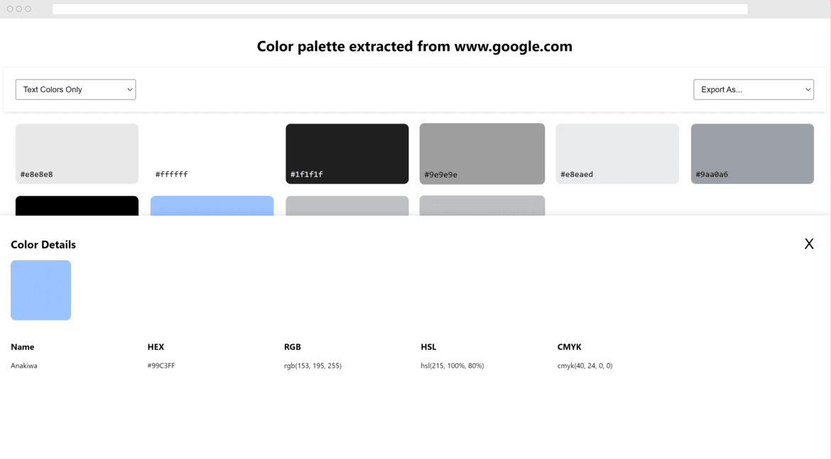This screenshot has height=459, width=831.
Task: Select the black swatch in second row
Action: (x=77, y=206)
